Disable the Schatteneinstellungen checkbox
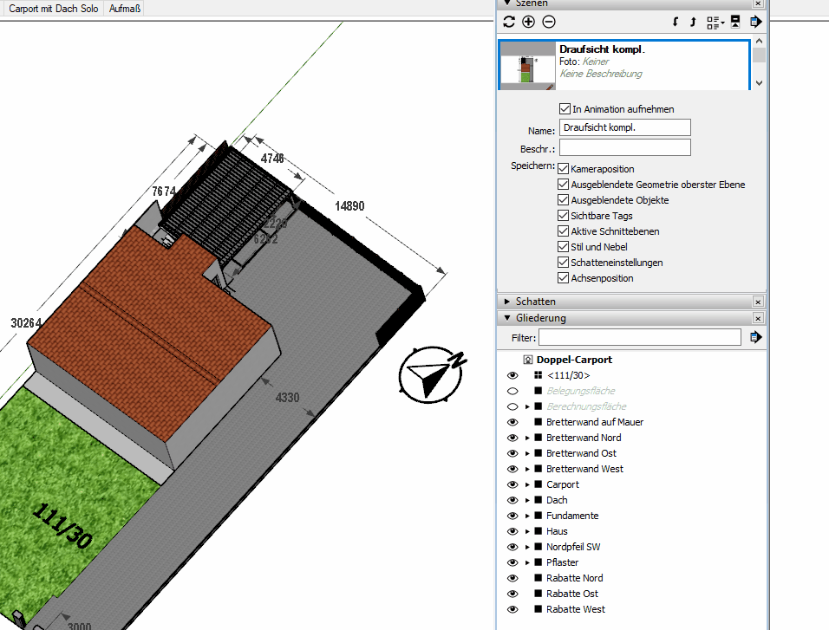Image resolution: width=829 pixels, height=630 pixels. click(564, 263)
